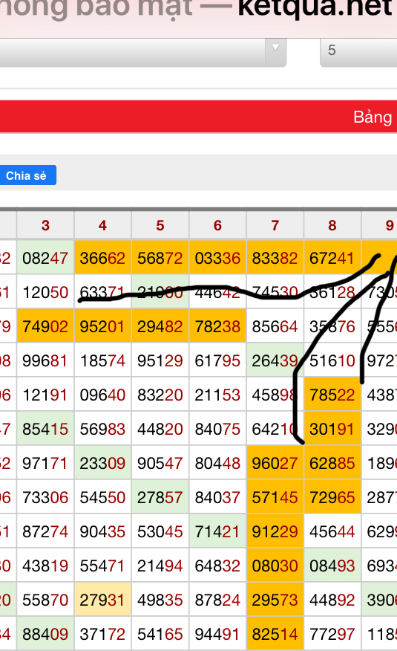Select cell 27857
The height and width of the screenshot is (651, 397).
160,497
